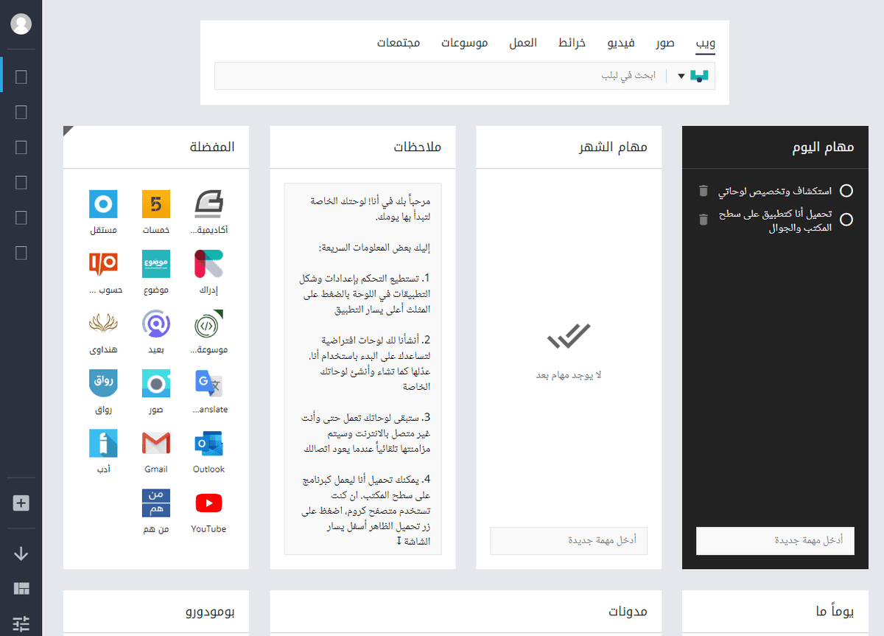Switch to the مجتمعات search tab
Viewport: 884px width, 636px height.
(x=399, y=43)
